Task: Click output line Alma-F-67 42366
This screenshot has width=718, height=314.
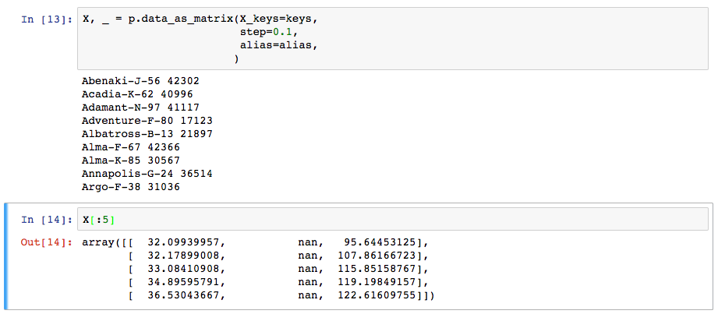Action: 131,147
